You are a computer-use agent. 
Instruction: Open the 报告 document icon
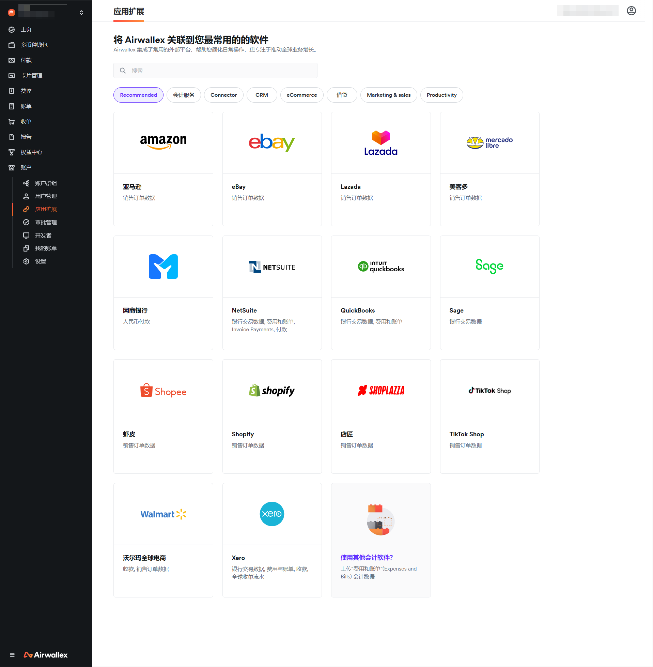click(x=12, y=137)
